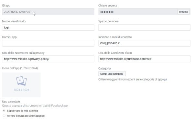Focus the empty Domini app field
Image resolution: width=194 pixels, height=119 pixels.
[48, 43]
